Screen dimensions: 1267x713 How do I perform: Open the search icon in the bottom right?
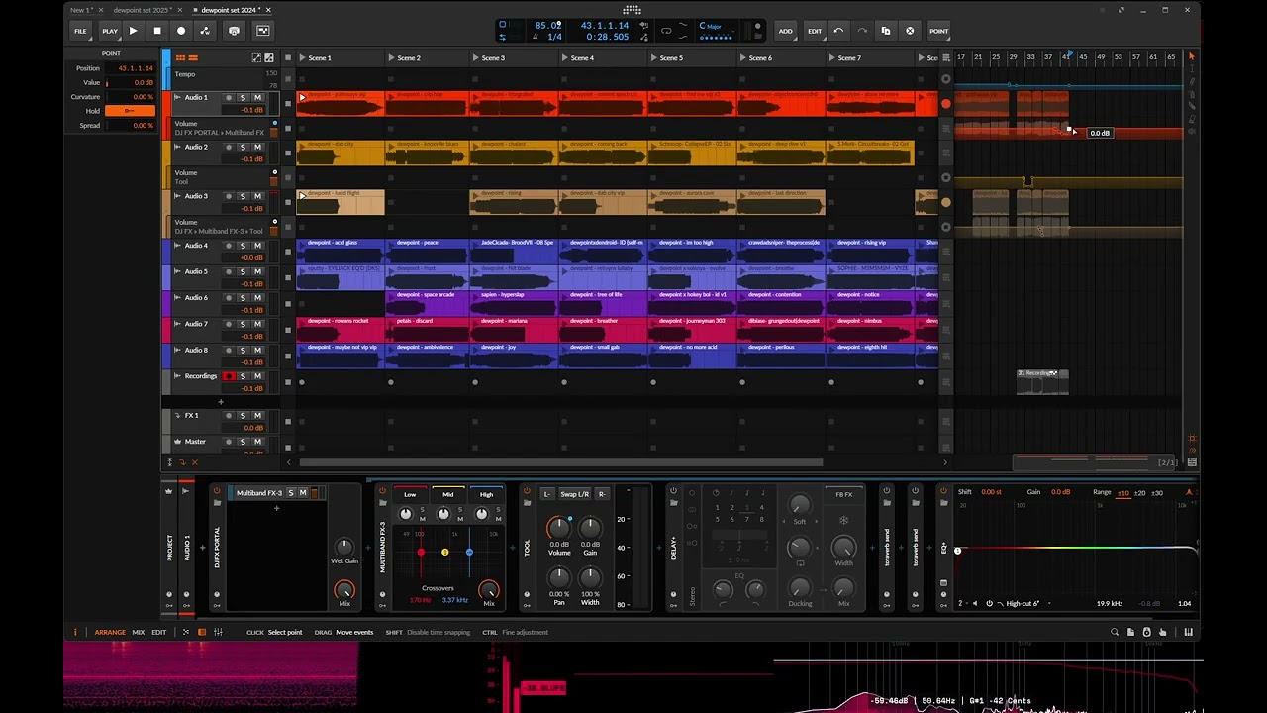click(x=1115, y=632)
